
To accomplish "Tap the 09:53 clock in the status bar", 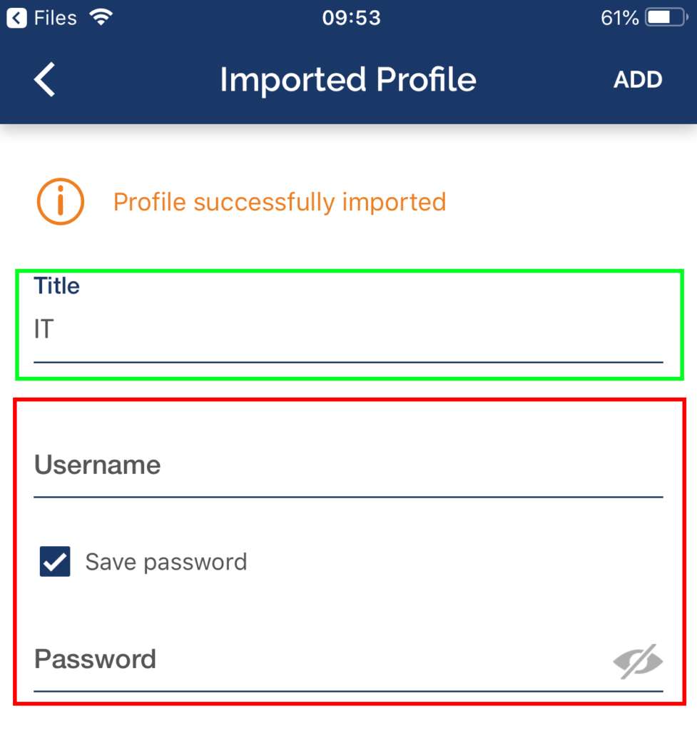I will coord(351,18).
